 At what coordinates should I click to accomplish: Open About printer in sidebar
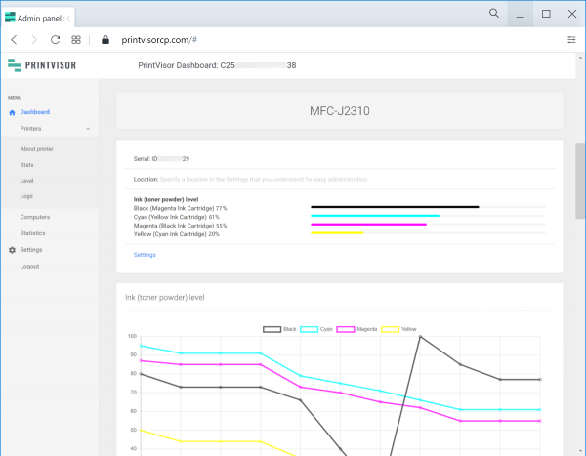(36, 148)
